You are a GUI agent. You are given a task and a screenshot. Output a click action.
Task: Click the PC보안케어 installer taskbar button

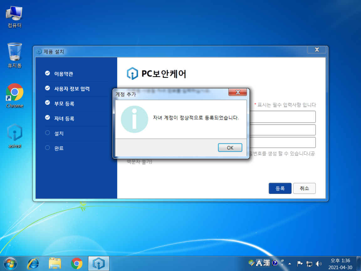(x=98, y=263)
